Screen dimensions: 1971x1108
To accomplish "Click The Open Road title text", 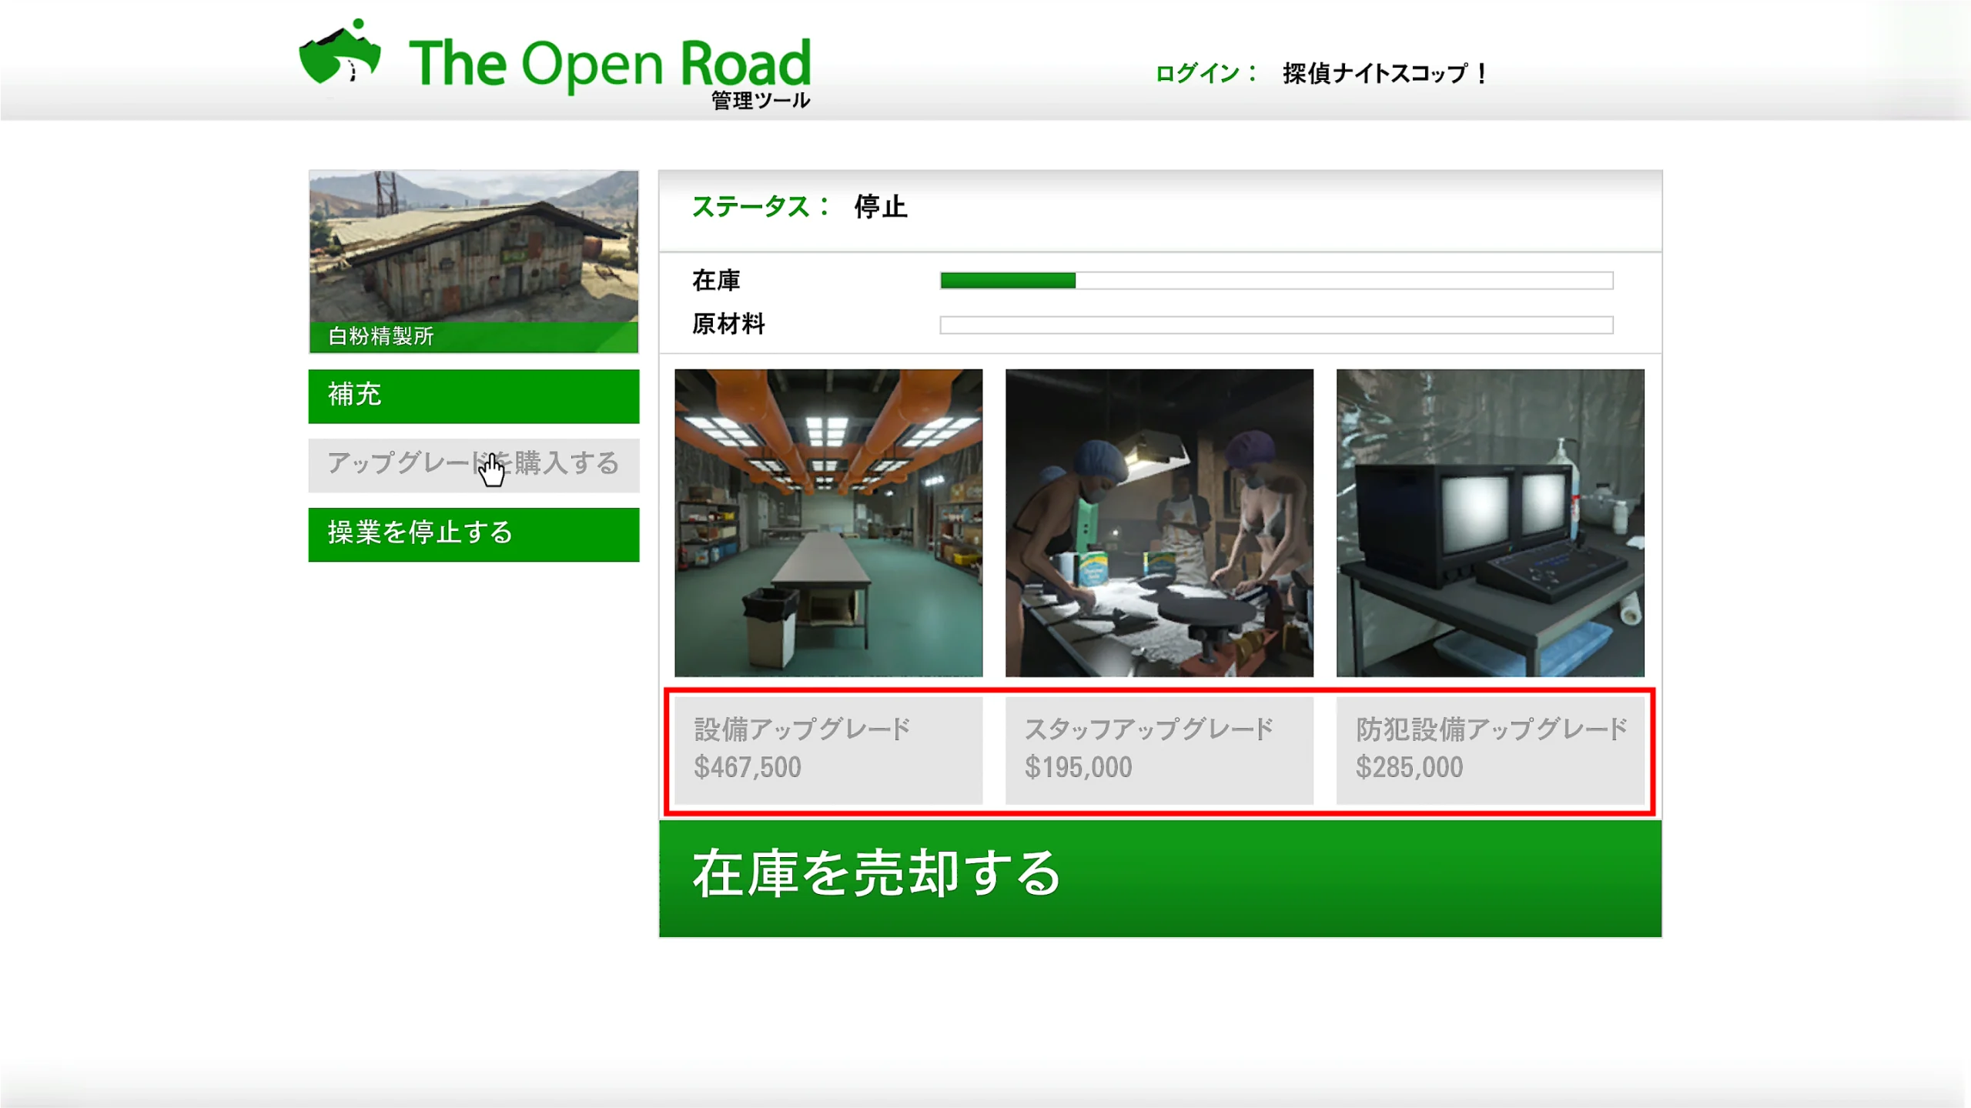I will 609,63.
